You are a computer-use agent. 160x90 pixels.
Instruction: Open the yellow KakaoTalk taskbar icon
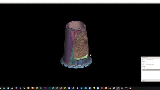coord(94,88)
